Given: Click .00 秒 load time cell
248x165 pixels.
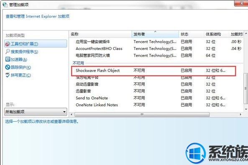Looking at the screenshot, I should coord(236,42).
